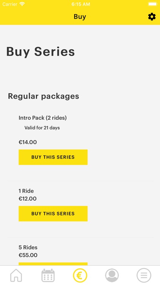Open the profile account tab

pyautogui.click(x=112, y=275)
